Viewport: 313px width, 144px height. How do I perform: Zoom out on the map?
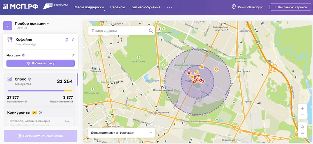point(302,115)
